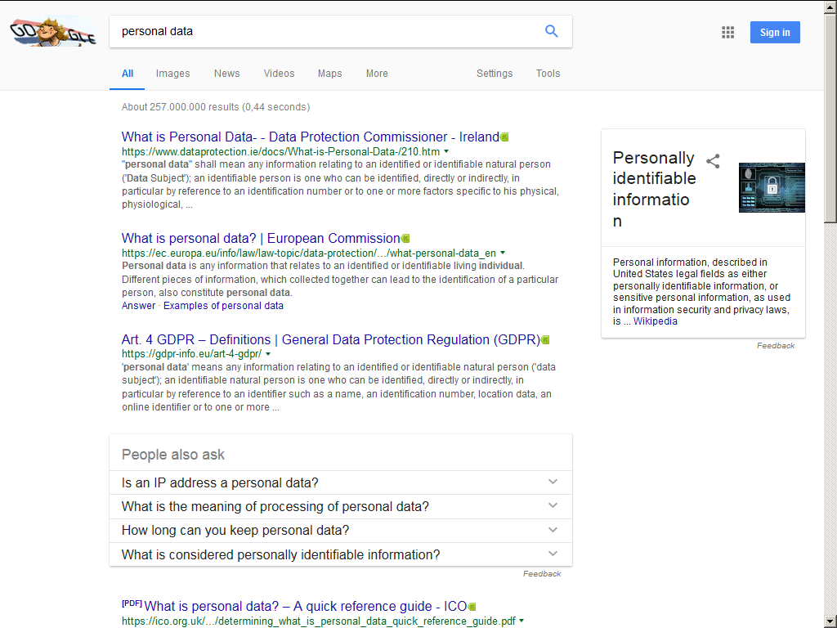Click Feedback under the knowledge panel

[776, 346]
